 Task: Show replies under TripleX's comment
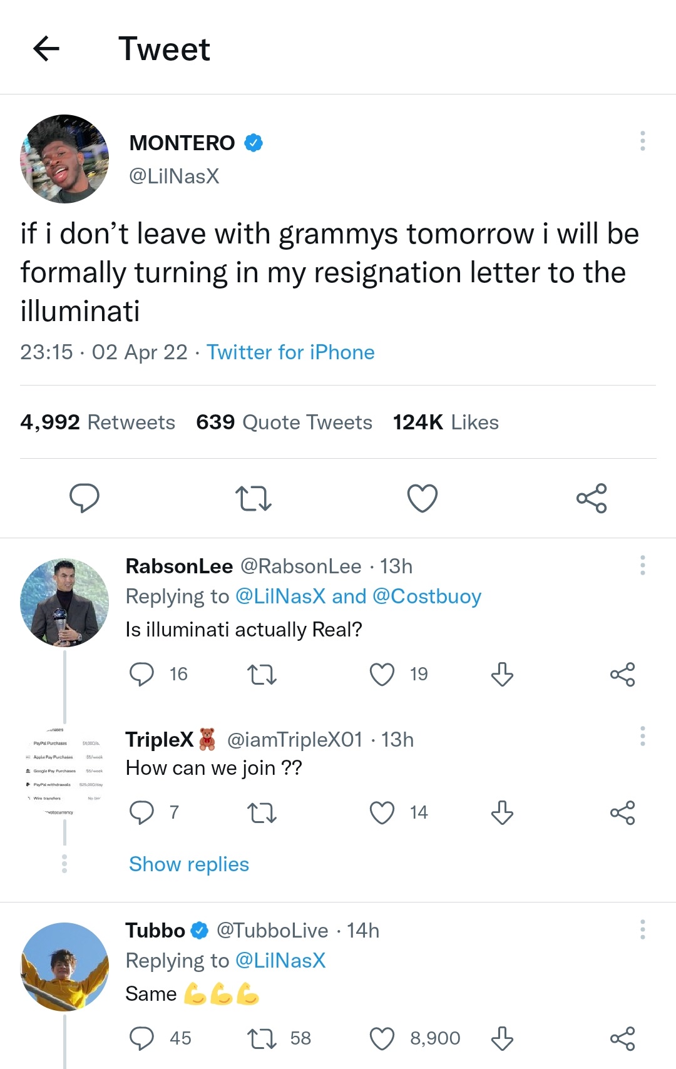189,864
